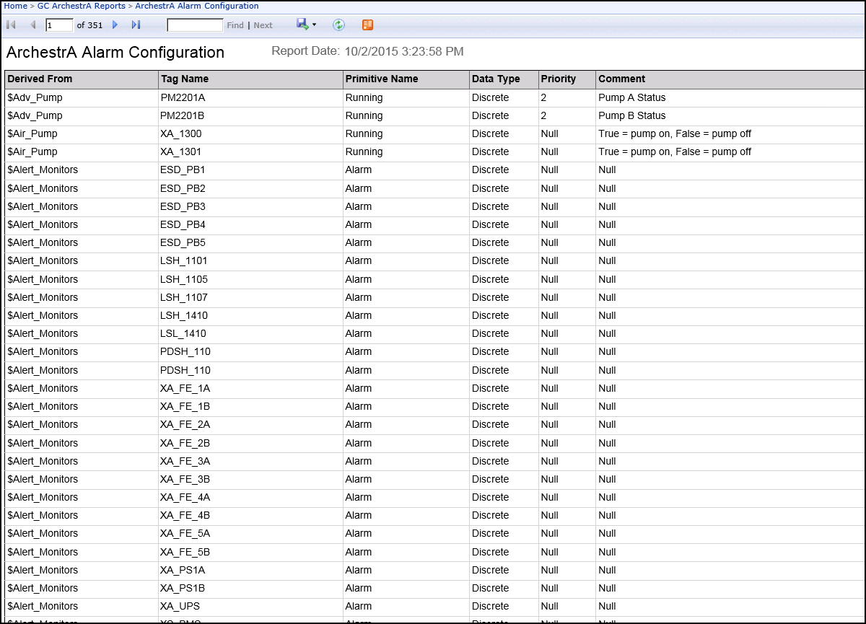Open ArchestrA Alarm Configuration breadcrumb link
Image resolution: width=866 pixels, height=624 pixels.
tap(196, 6)
